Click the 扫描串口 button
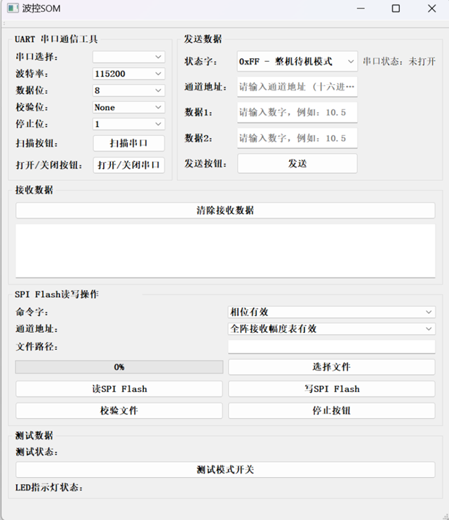 [x=128, y=143]
